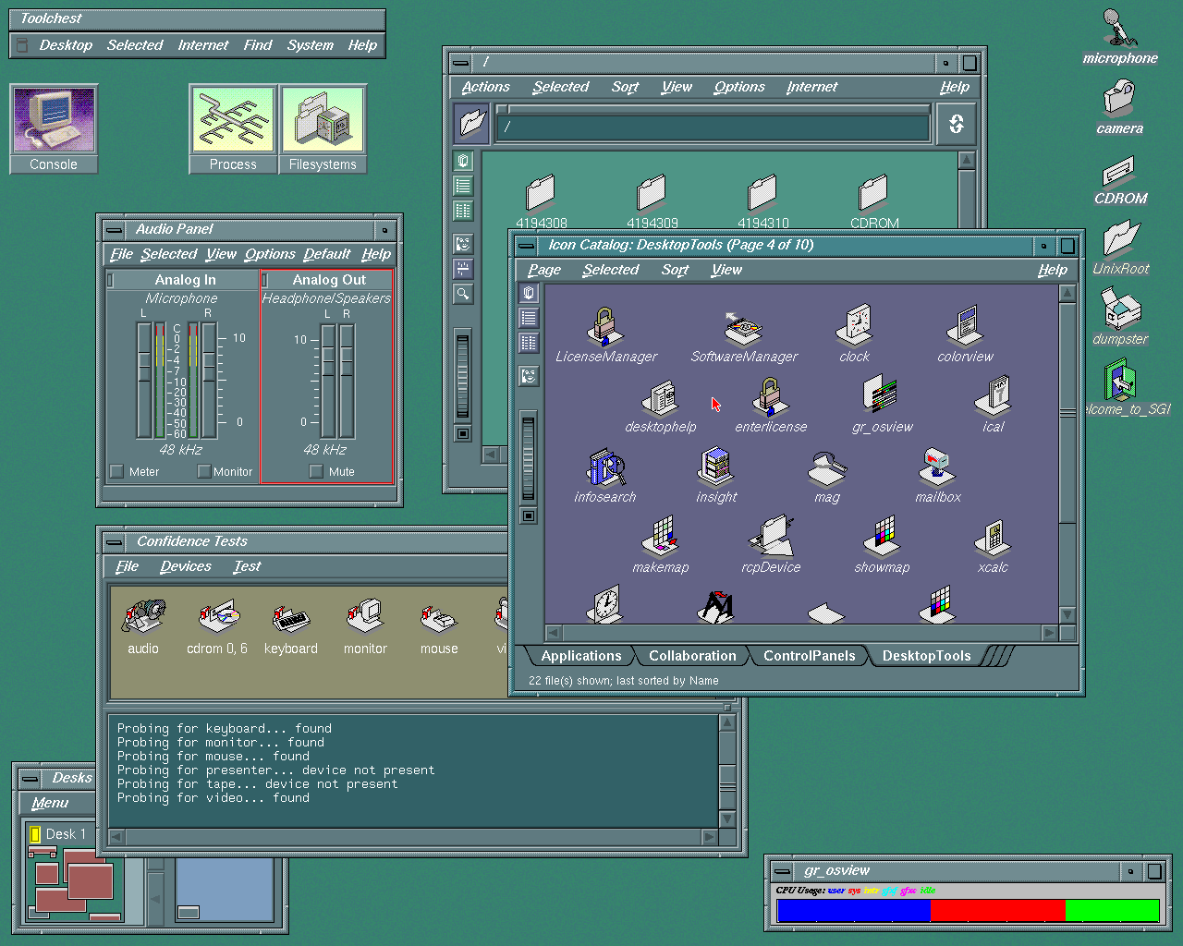Open the Devices menu in Confidence Tests

(x=185, y=566)
